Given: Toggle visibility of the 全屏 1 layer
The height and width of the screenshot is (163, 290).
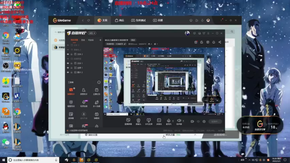Looking at the screenshot, I should [68, 68].
